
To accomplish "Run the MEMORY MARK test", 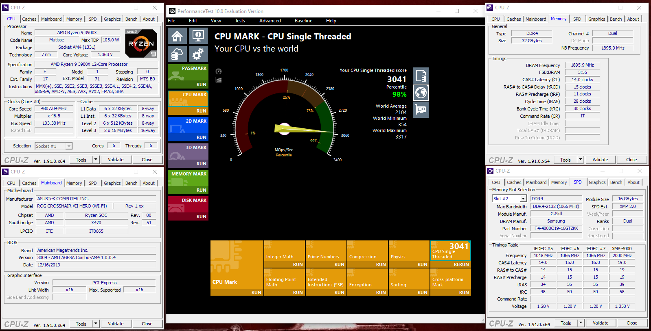I will click(x=201, y=190).
